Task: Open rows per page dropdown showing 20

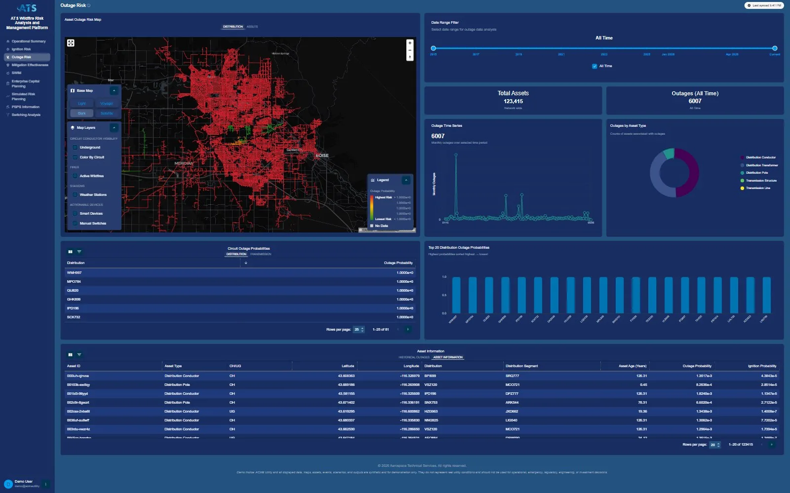Action: (x=715, y=445)
